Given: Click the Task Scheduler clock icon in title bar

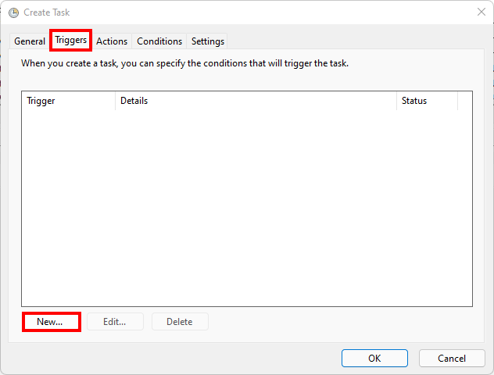Looking at the screenshot, I should click(x=13, y=12).
